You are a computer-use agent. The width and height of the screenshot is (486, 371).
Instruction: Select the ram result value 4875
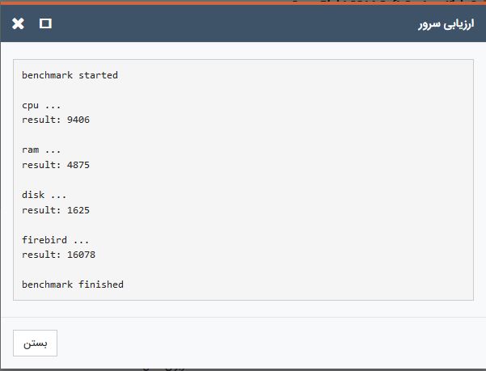(78, 165)
